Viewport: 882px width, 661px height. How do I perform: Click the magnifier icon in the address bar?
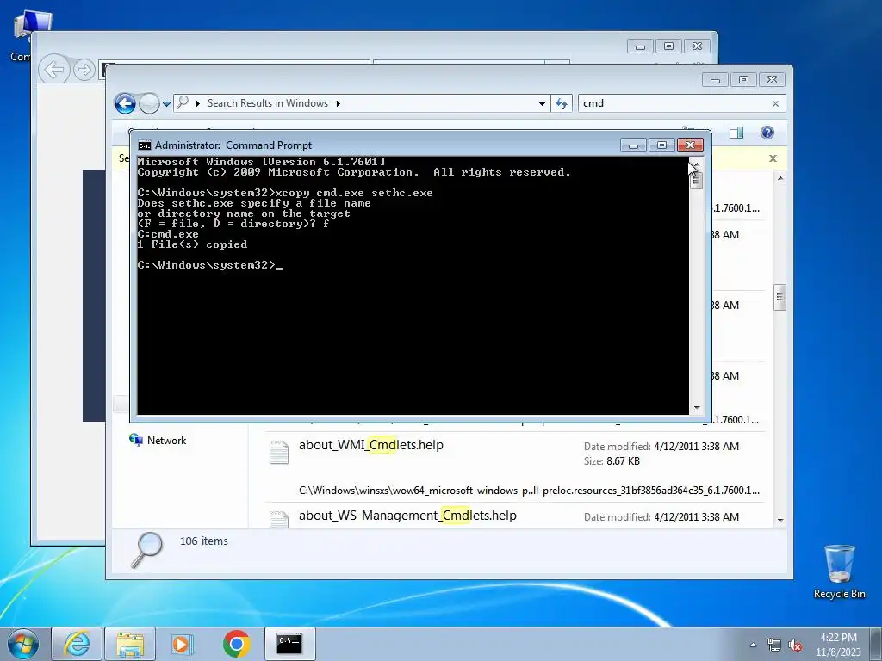pos(183,102)
